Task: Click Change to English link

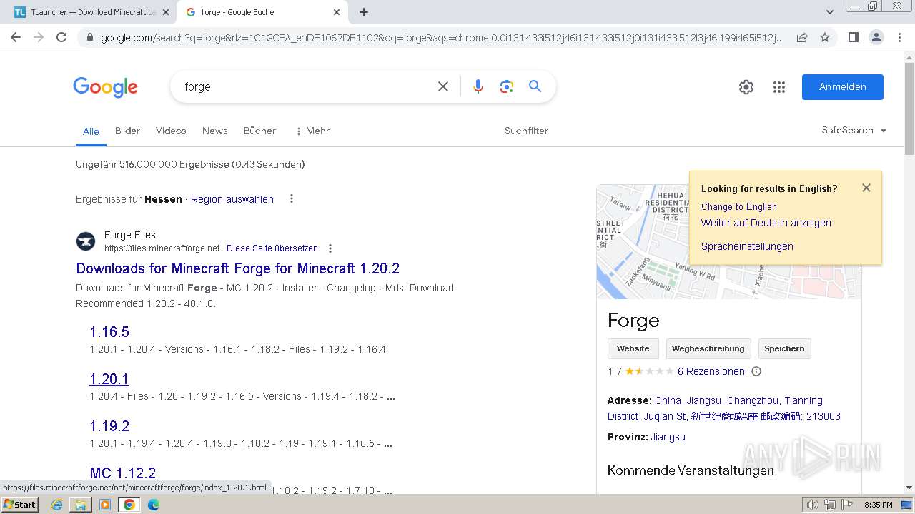Action: (x=739, y=206)
